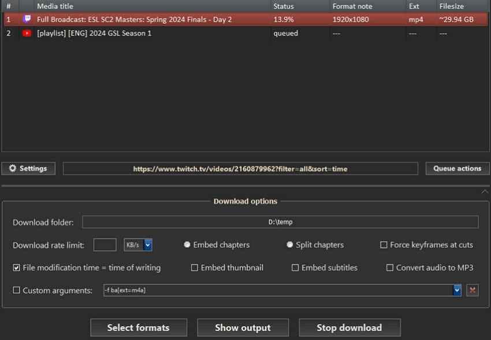Open the Queue actions menu
The width and height of the screenshot is (491, 340).
pyautogui.click(x=457, y=168)
